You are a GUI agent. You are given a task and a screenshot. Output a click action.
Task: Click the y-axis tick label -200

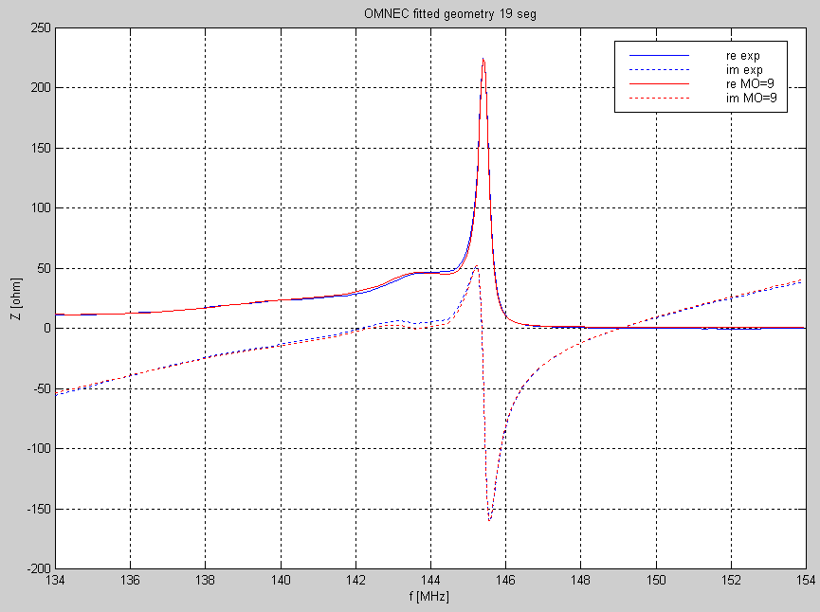click(39, 568)
